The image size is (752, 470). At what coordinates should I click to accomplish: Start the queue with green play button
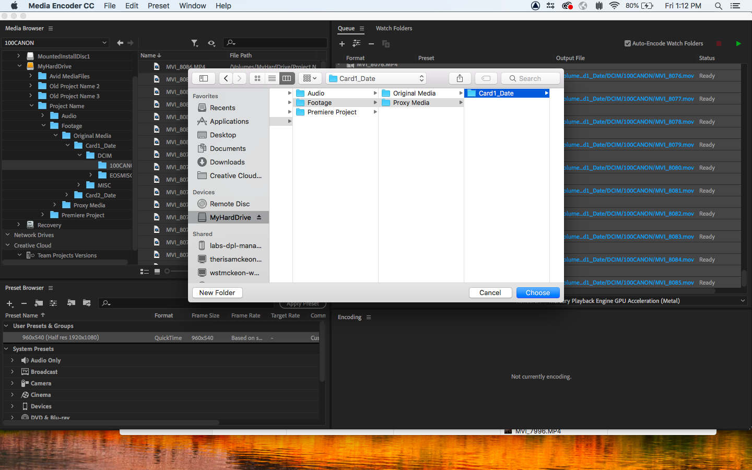point(738,44)
